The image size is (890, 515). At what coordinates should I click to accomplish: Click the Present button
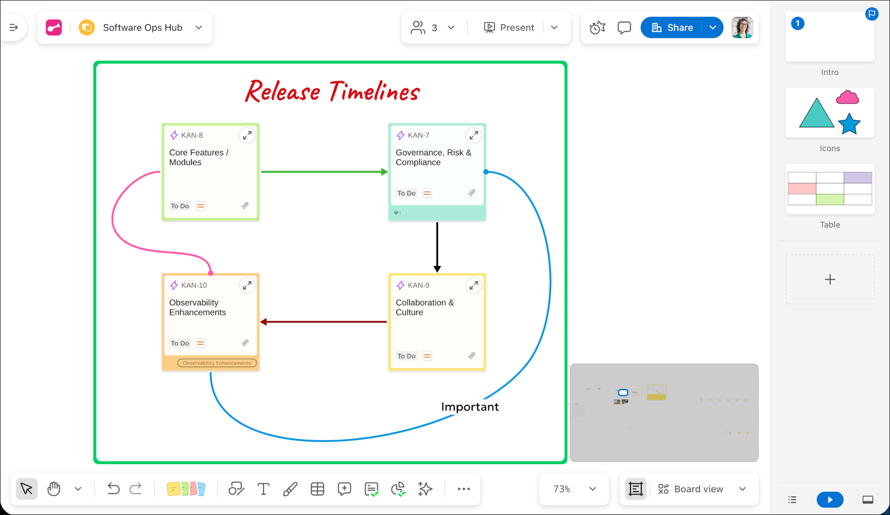pos(509,28)
